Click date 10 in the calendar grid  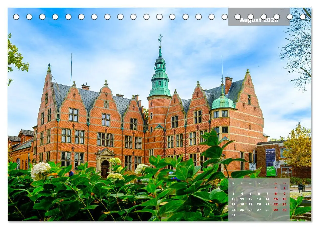pyautogui.click(x=233, y=199)
